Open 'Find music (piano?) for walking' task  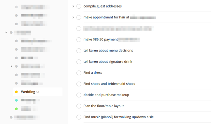118,117
